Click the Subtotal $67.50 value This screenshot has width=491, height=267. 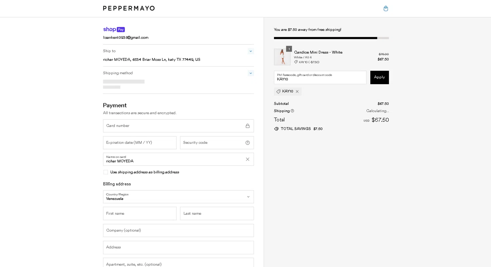tap(383, 104)
